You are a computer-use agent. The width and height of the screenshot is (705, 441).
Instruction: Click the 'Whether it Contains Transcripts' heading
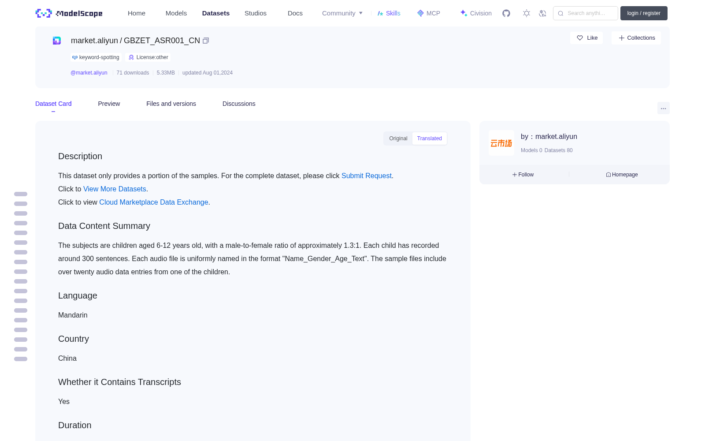click(x=119, y=382)
